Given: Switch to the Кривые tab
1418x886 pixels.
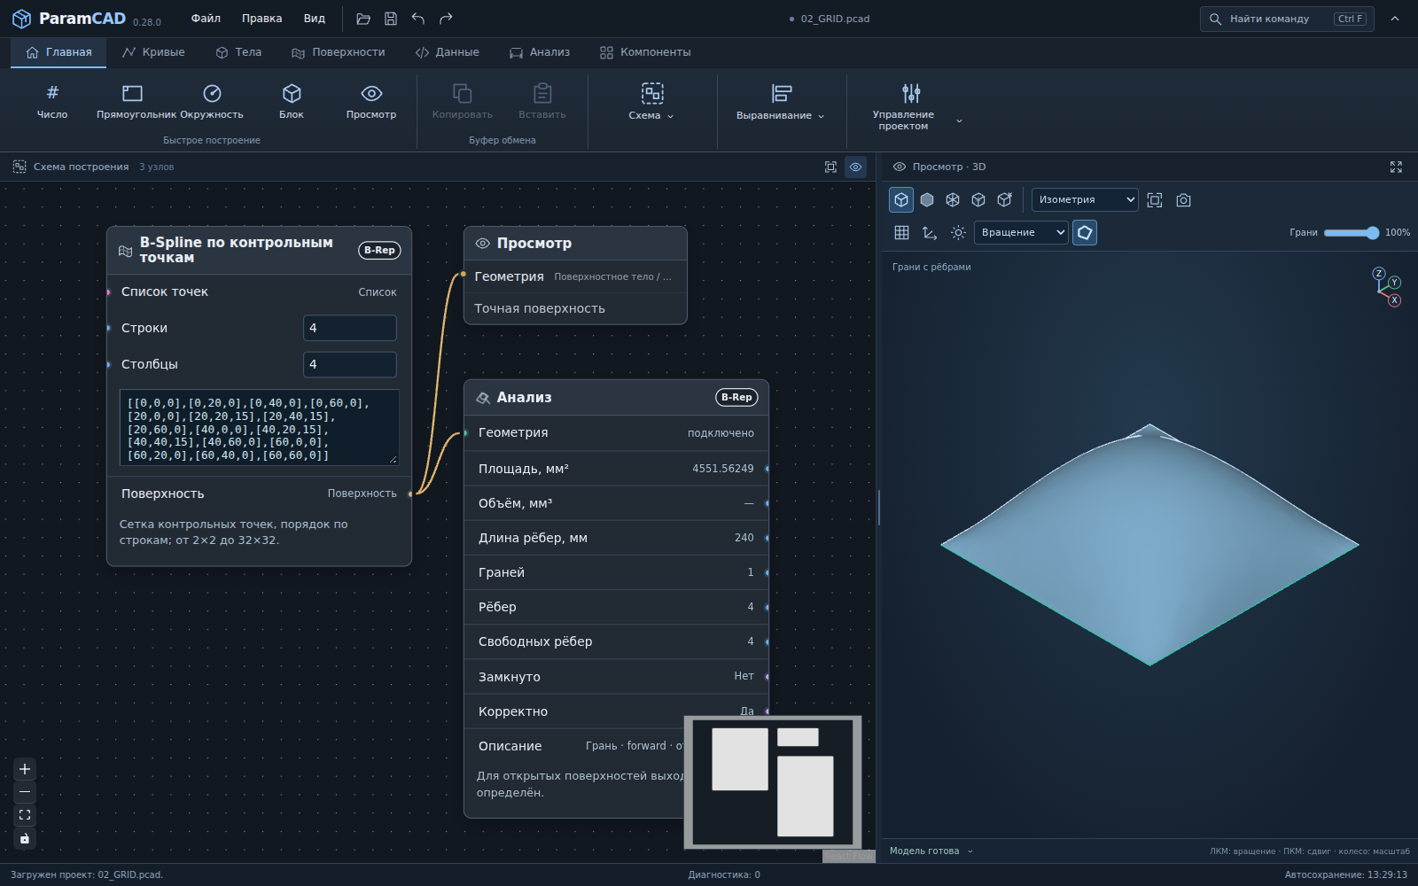Looking at the screenshot, I should click(x=154, y=52).
